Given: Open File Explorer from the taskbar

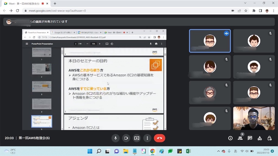Looking at the screenshot, I should pyautogui.click(x=126, y=151).
